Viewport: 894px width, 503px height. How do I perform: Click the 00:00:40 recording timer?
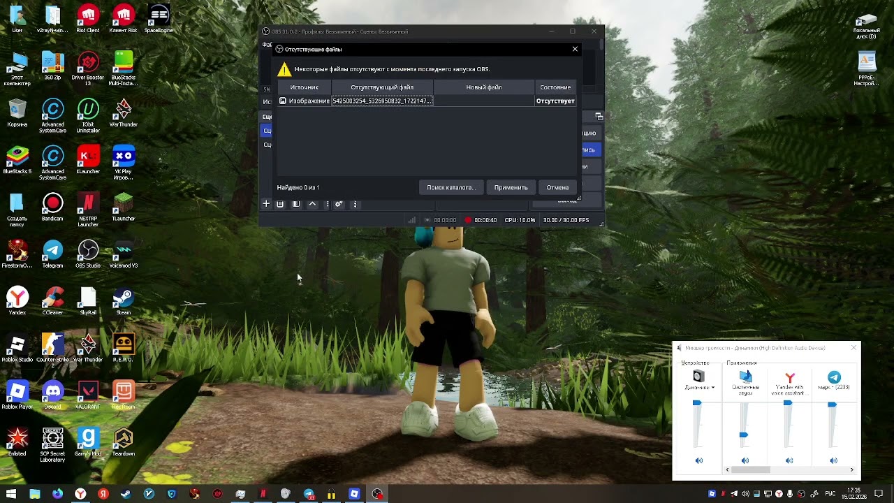click(485, 220)
